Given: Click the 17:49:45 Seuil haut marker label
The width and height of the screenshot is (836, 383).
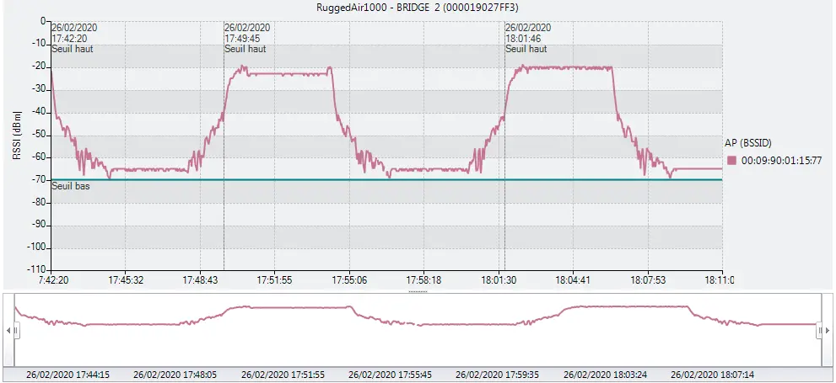Looking at the screenshot, I should pyautogui.click(x=246, y=38).
